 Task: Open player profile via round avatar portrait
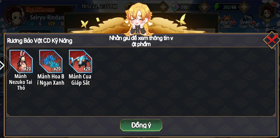(x=14, y=15)
